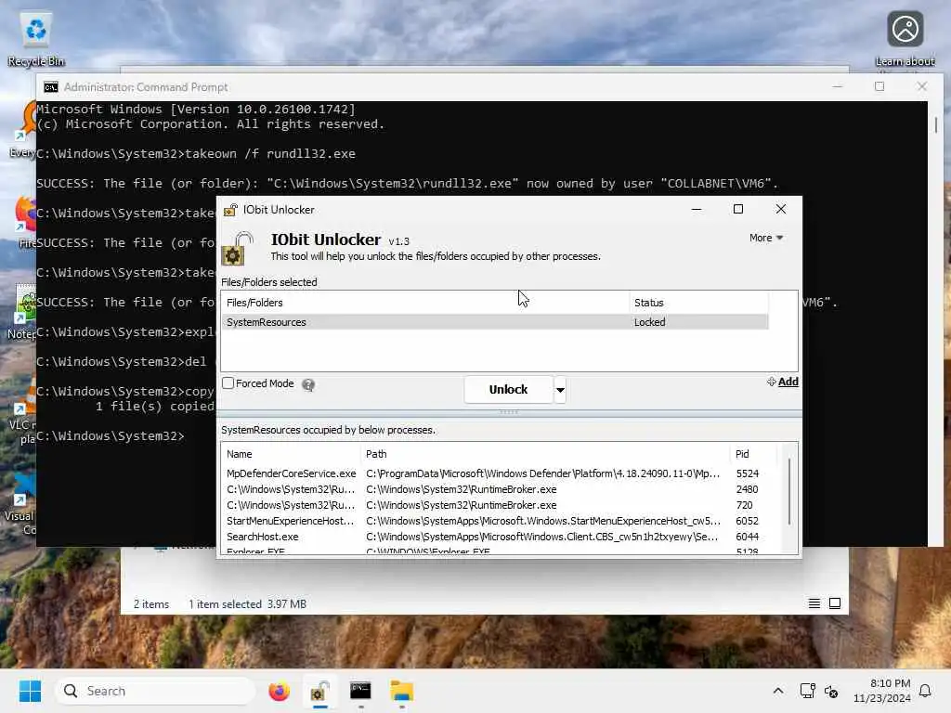Click the IObit Unlocker padlock logo

[x=237, y=248]
